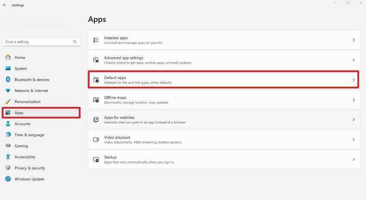This screenshot has width=366, height=200.
Task: Open System settings section
Action: [41, 68]
